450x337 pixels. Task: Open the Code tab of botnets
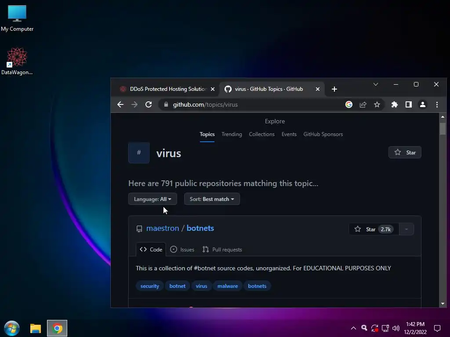point(151,249)
